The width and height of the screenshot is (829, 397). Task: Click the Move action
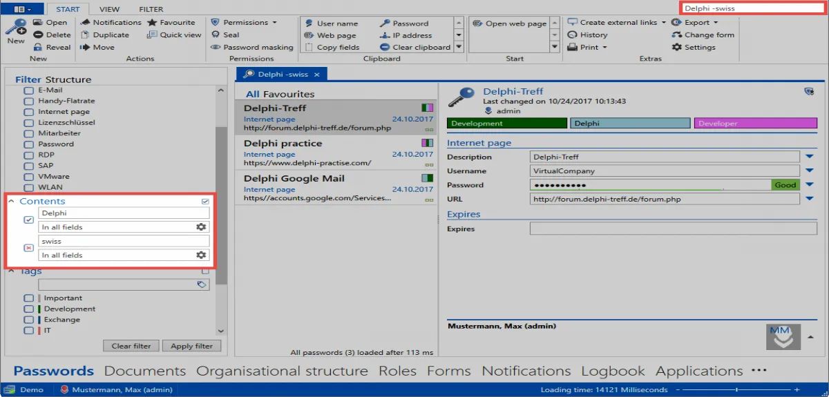coord(97,48)
